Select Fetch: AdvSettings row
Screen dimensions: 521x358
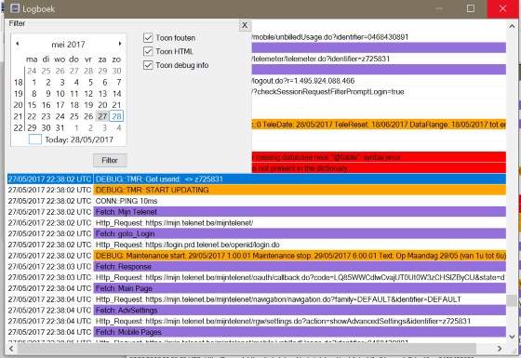pyautogui.click(x=257, y=311)
